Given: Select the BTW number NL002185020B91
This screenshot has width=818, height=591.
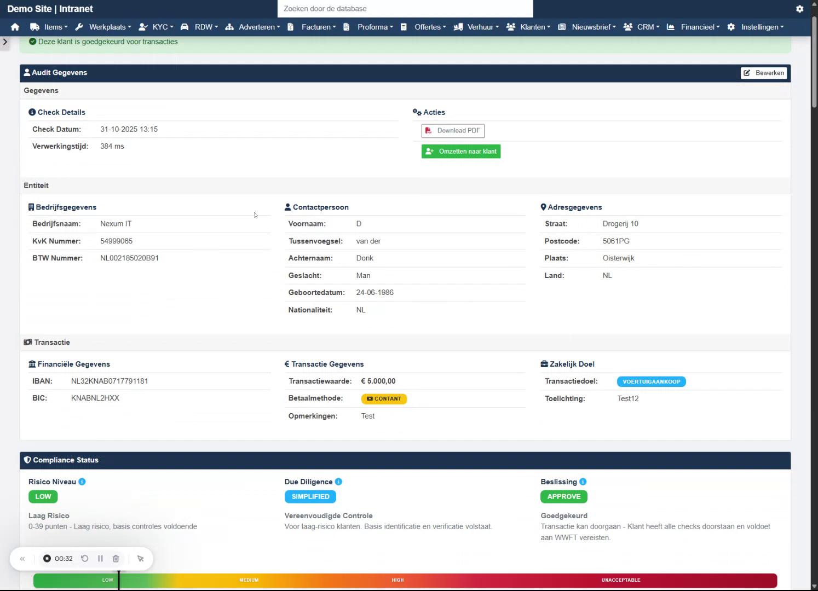Looking at the screenshot, I should (129, 258).
